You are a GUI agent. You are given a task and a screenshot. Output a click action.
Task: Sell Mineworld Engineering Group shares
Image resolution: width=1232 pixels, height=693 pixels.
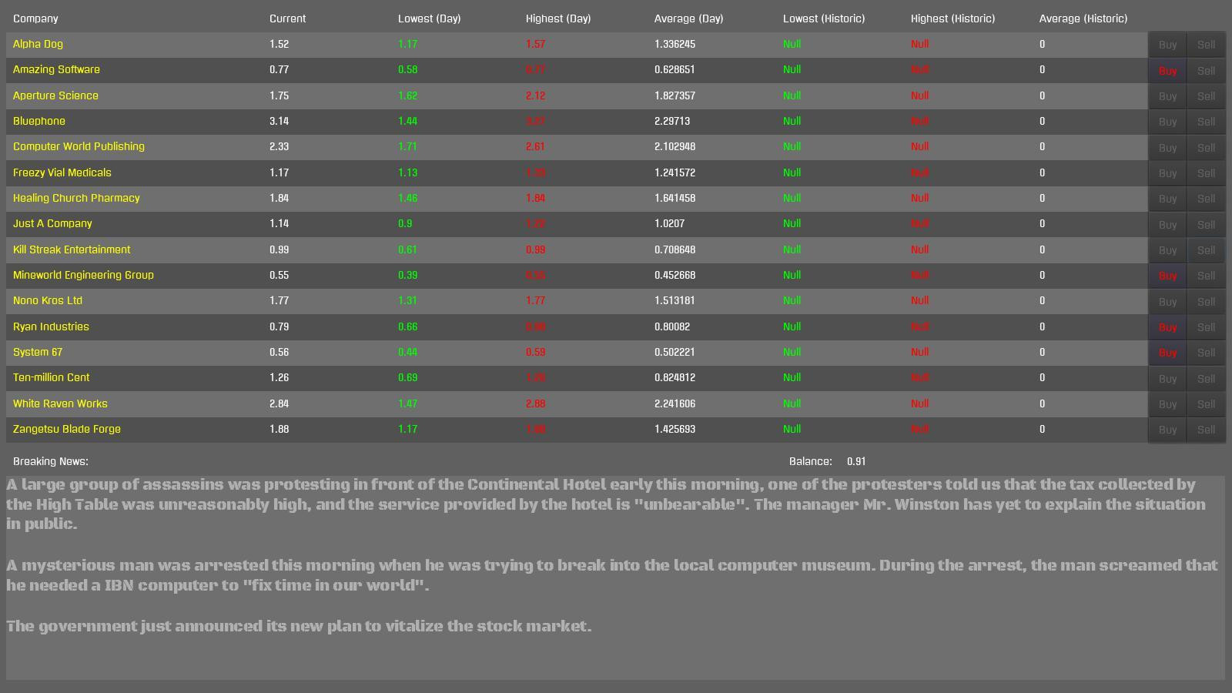pos(1206,276)
